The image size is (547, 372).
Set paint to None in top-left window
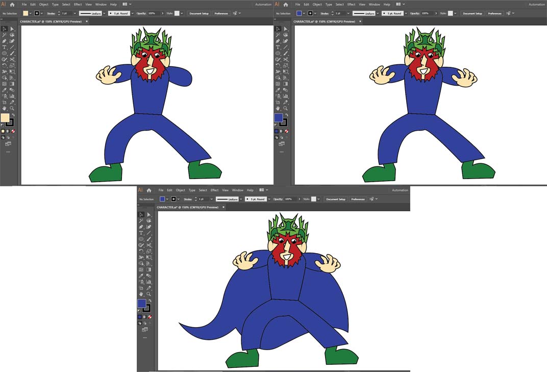click(x=13, y=131)
